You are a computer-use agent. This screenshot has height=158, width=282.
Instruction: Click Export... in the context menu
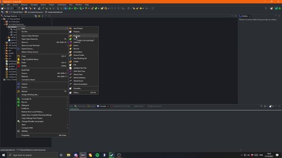pyautogui.click(x=43, y=87)
